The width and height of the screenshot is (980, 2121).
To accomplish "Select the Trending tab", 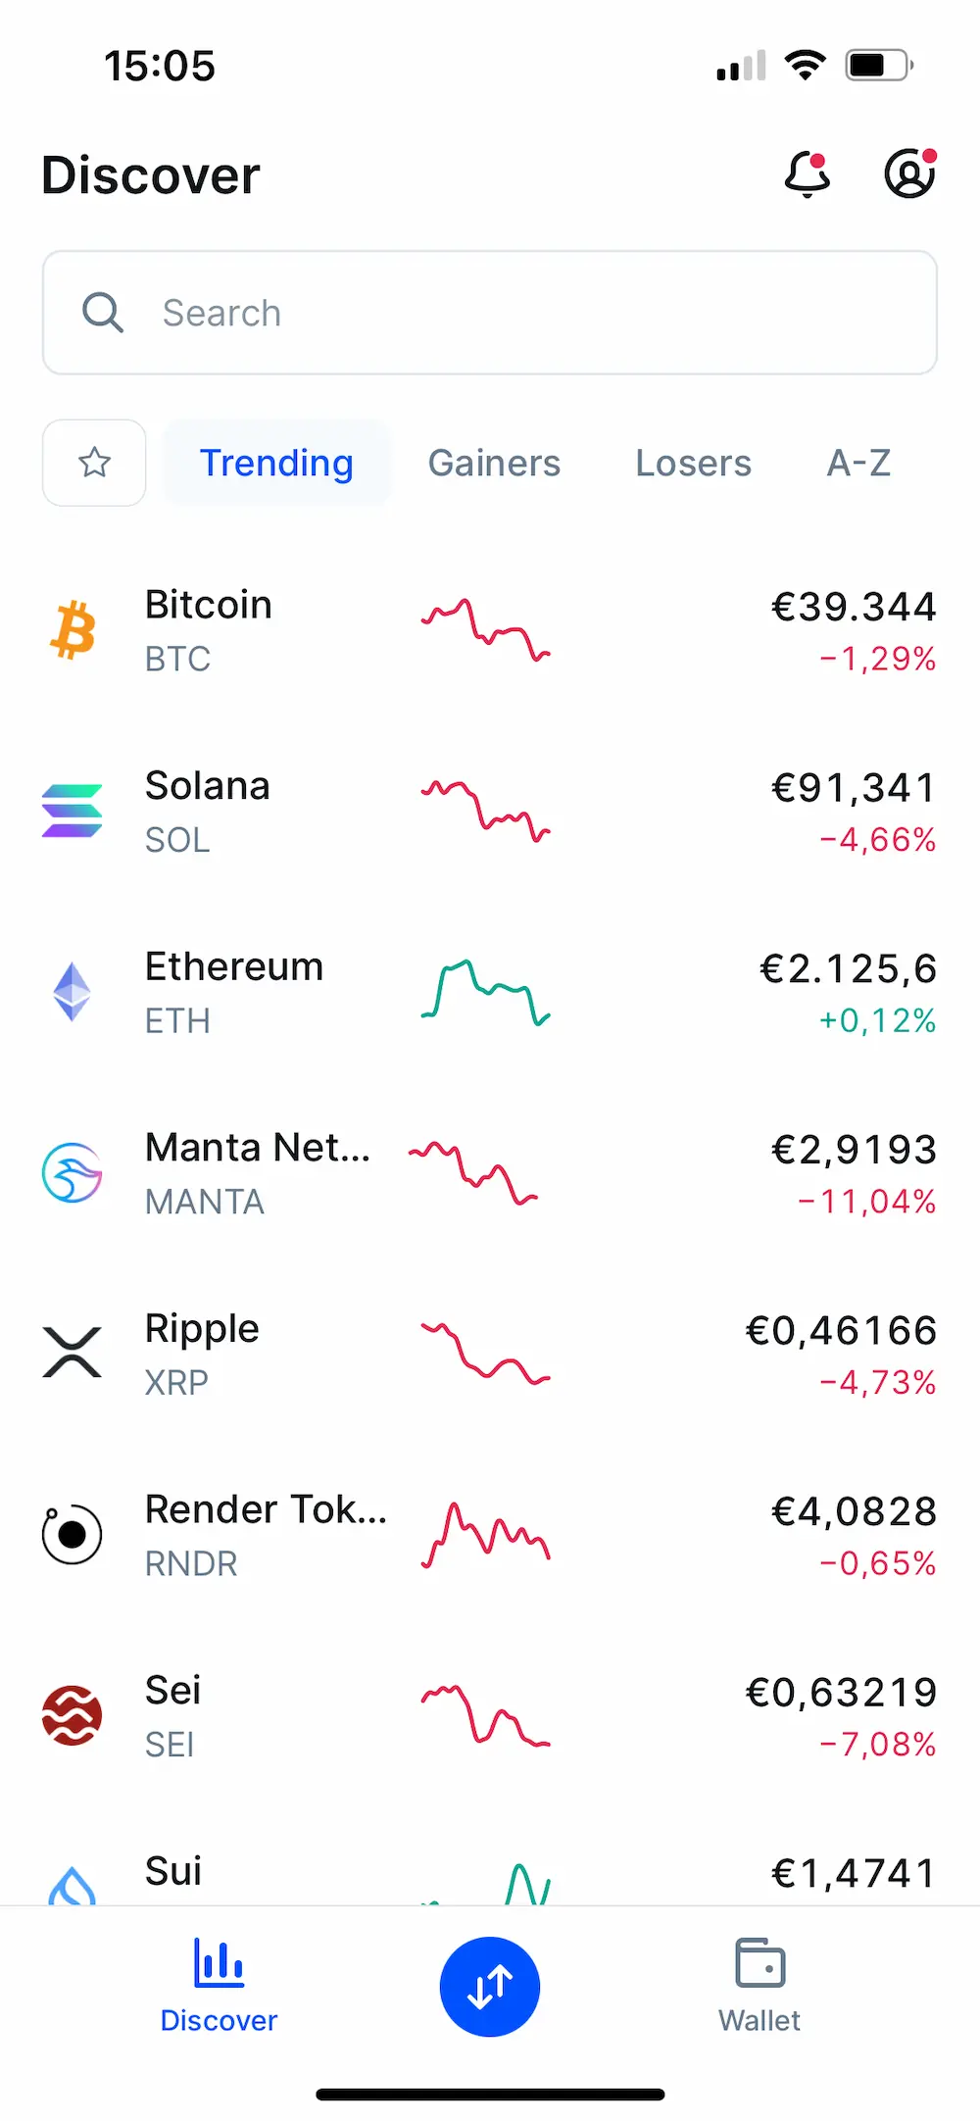I will (x=276, y=463).
